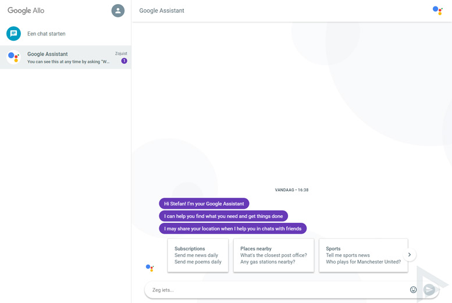Open the emoji picker smiley icon
Viewport: 452px width, 303px height.
413,290
